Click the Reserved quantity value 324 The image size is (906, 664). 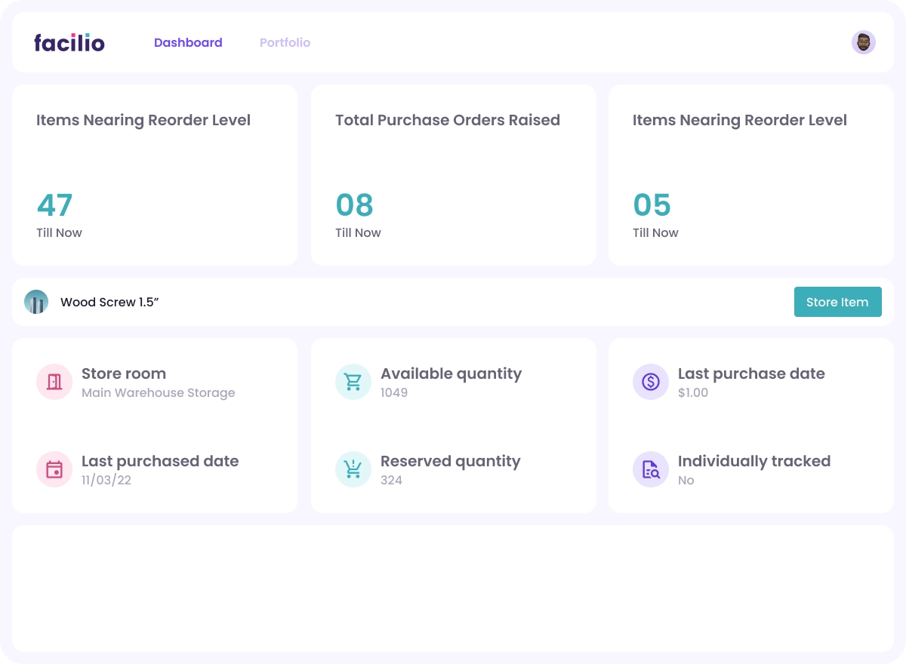tap(391, 481)
